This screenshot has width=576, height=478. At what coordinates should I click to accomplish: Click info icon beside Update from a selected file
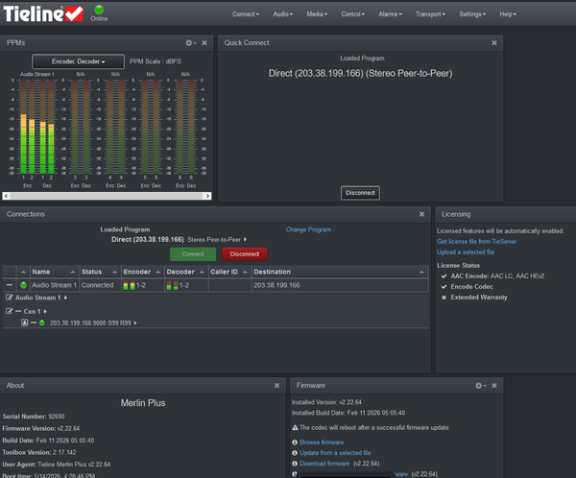point(295,453)
